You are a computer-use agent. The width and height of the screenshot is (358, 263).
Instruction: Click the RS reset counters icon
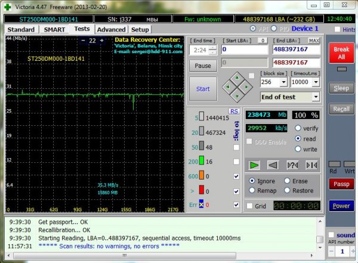pyautogui.click(x=234, y=111)
